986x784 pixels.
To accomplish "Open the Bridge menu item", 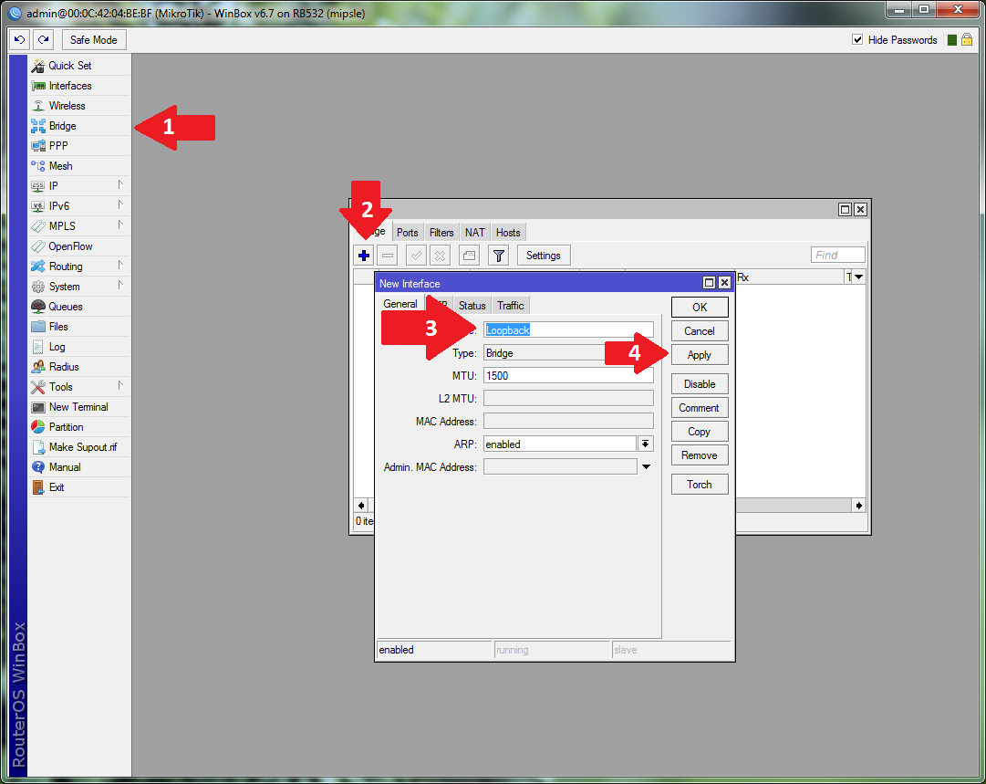I will coord(79,126).
